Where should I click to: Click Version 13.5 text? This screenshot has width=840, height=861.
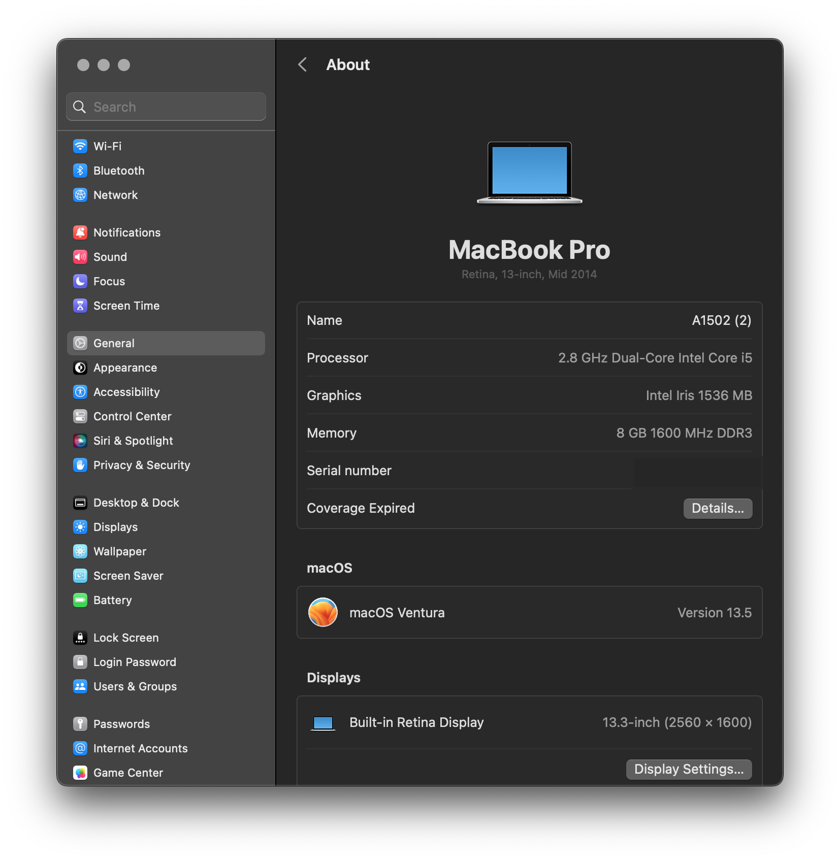point(715,613)
